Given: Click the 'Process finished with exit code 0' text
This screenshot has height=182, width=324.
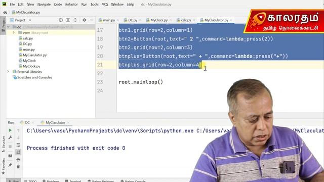Looking at the screenshot, I should pyautogui.click(x=76, y=148).
